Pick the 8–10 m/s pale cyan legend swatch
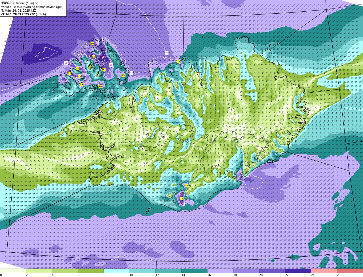Screen dimensions: 363x277 pos(117,271)
